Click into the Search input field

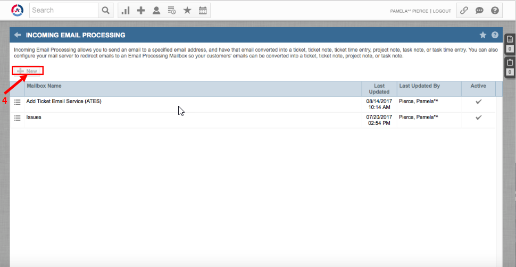64,10
